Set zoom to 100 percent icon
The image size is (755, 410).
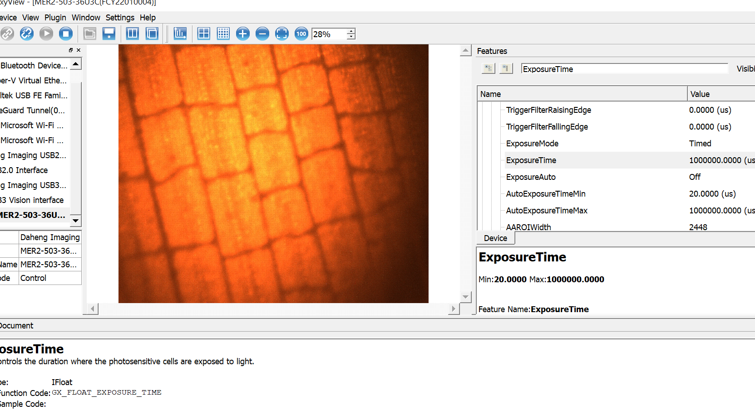pos(301,34)
